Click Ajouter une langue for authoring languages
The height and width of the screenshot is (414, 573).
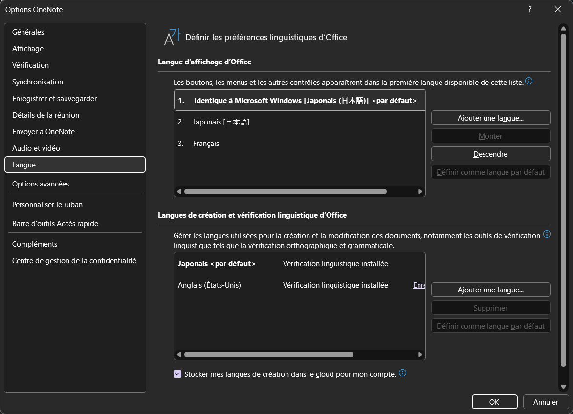pyautogui.click(x=490, y=290)
